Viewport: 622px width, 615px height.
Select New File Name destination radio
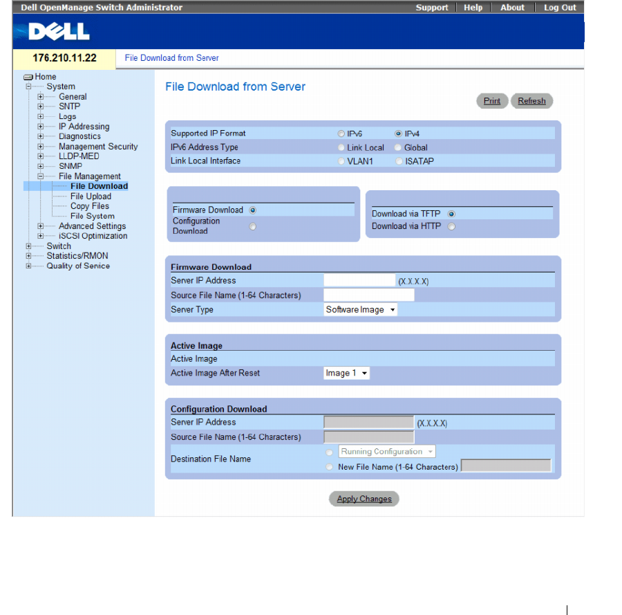tap(329, 467)
